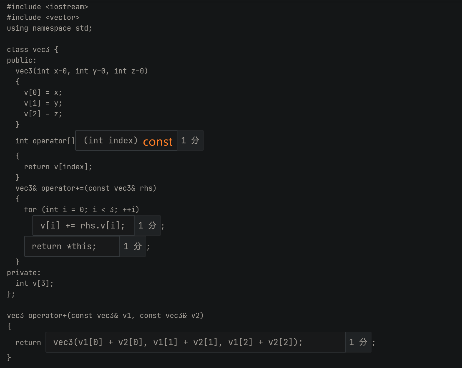The height and width of the screenshot is (368, 462).
Task: Click the 'v[i] += rhs.v[i];' answer field
Action: tap(83, 226)
